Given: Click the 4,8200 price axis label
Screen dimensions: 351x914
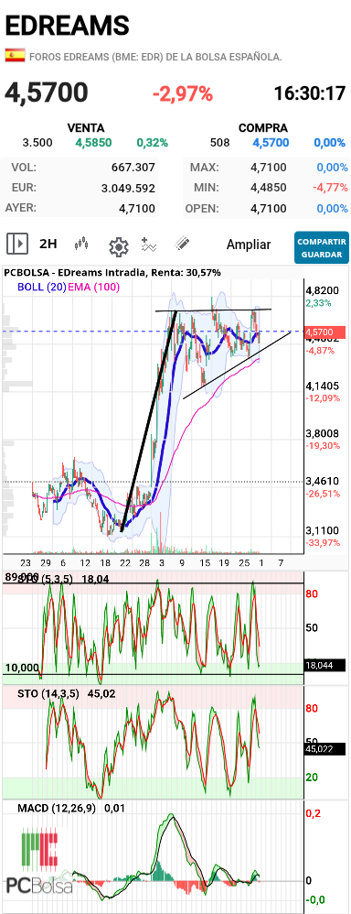Looking at the screenshot, I should click(322, 291).
